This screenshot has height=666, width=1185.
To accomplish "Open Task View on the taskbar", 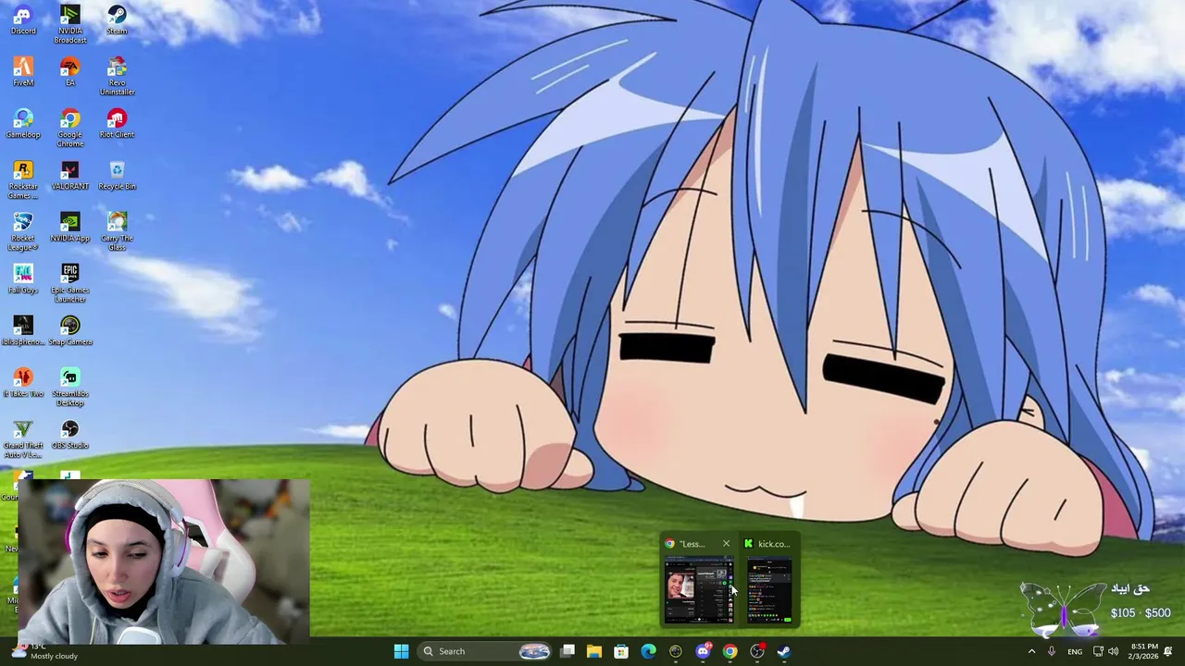I will (x=568, y=651).
